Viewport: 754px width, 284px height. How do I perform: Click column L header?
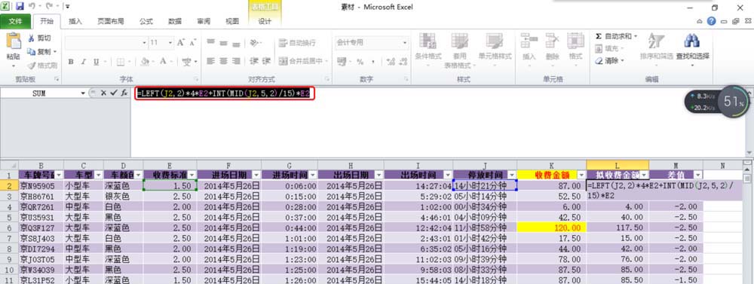tap(618, 165)
